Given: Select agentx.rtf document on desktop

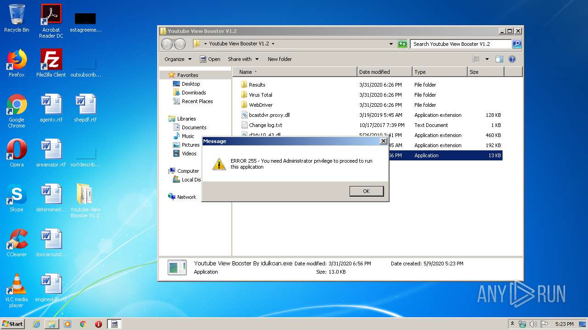Looking at the screenshot, I should [51, 108].
